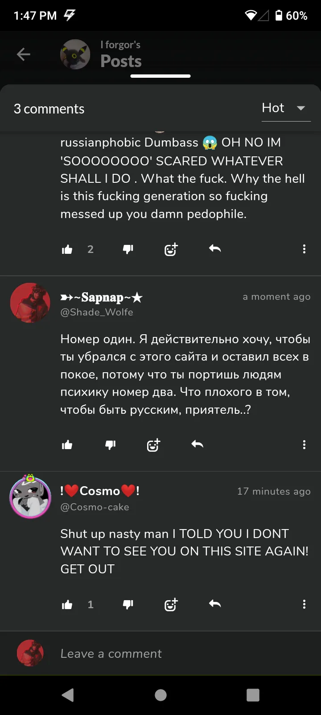Dislike the top russianphobic comment
The height and width of the screenshot is (715, 321).
click(x=128, y=249)
